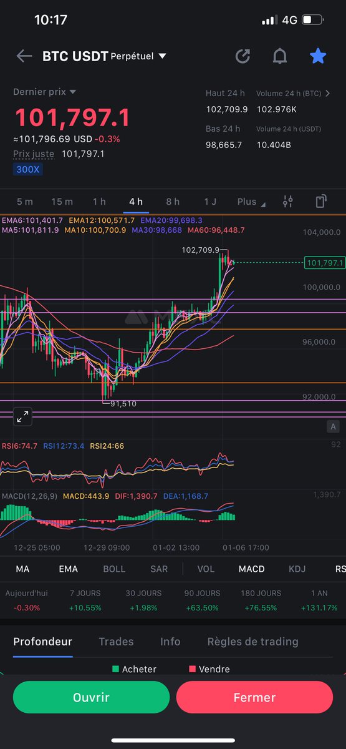Tap the MA10:100,700.9 legend value
The image size is (346, 749).
point(95,230)
